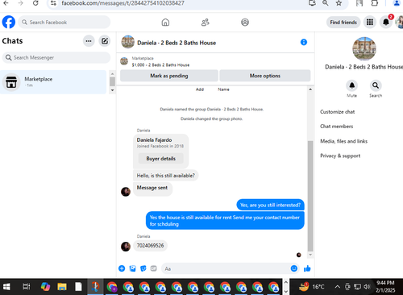Expand Customize chat section
This screenshot has width=403, height=295.
coord(337,112)
